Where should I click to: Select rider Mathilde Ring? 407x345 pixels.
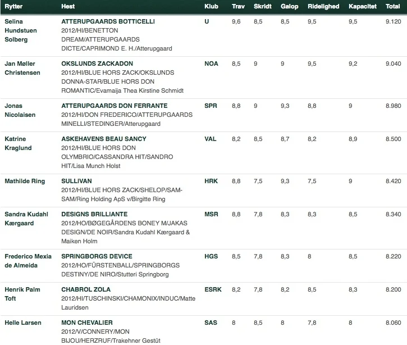point(25,181)
